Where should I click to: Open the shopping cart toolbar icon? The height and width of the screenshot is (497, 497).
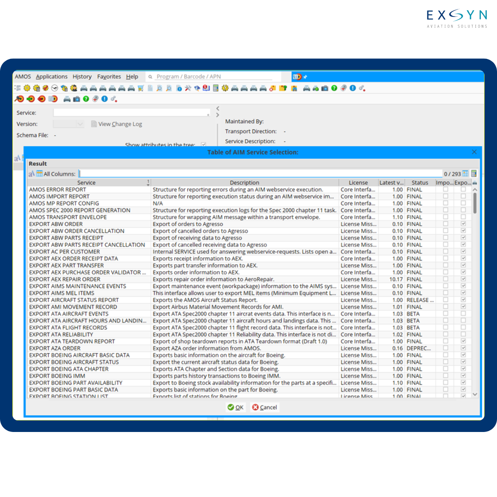point(141,88)
